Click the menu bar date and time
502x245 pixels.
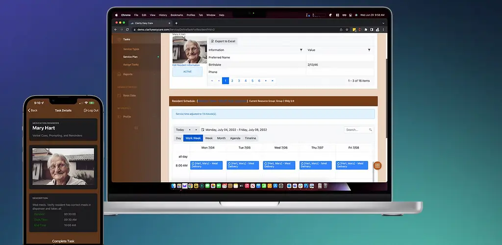pos(372,15)
